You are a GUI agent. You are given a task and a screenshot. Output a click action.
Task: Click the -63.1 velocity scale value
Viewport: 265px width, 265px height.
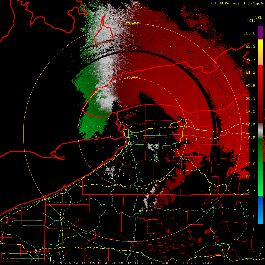(x=249, y=177)
